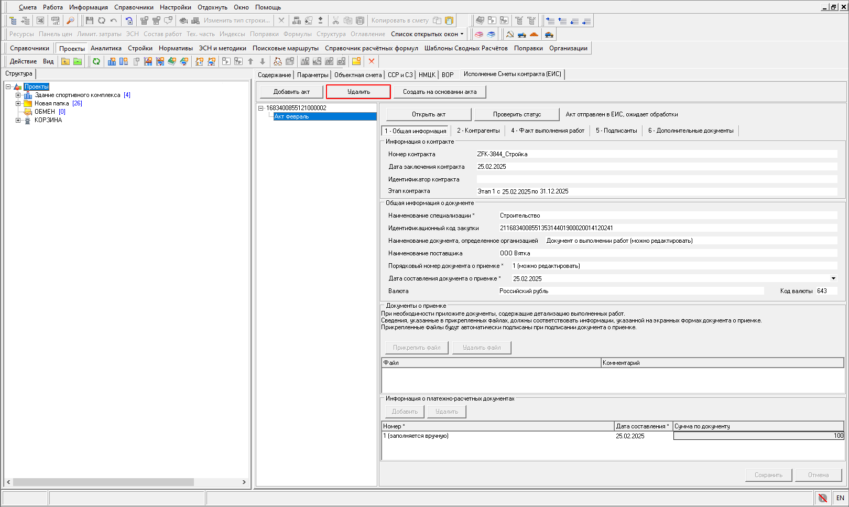
Task: Select the hammer and sickle icon
Action: click(509, 35)
